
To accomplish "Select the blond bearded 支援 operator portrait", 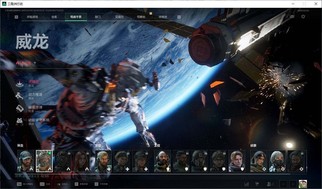I will [x=103, y=161].
